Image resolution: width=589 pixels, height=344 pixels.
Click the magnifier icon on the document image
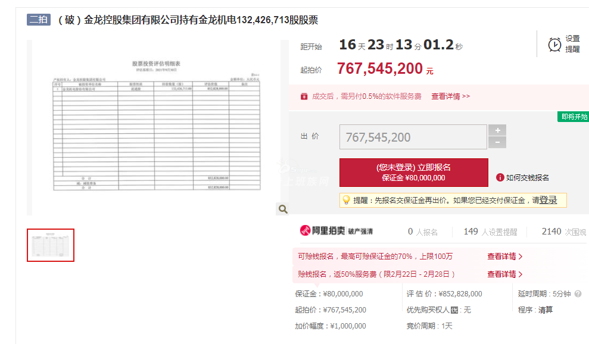click(282, 209)
